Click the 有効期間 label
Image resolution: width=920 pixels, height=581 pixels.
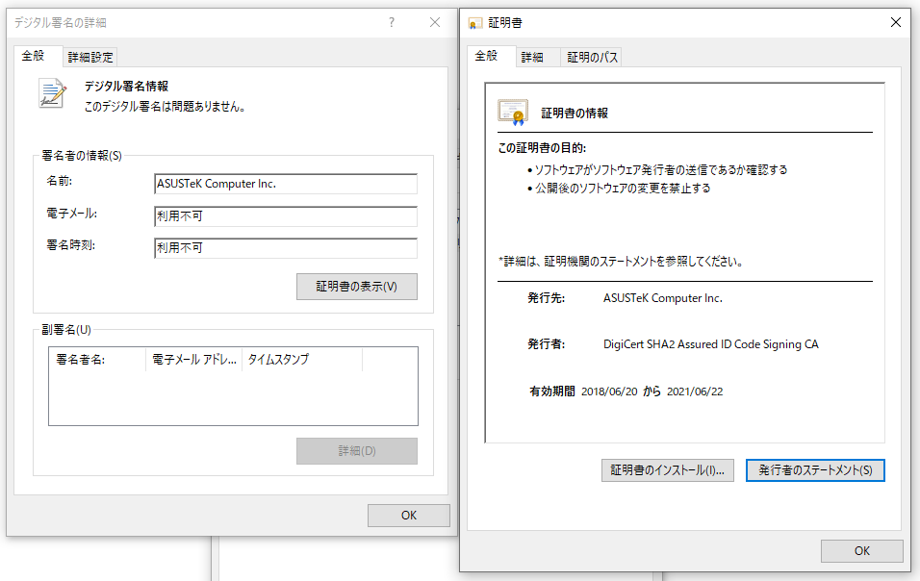(x=552, y=392)
